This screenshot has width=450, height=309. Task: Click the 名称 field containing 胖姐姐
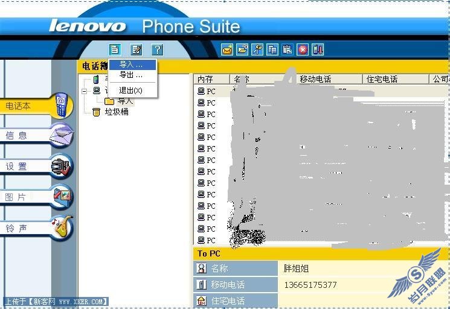(364, 269)
